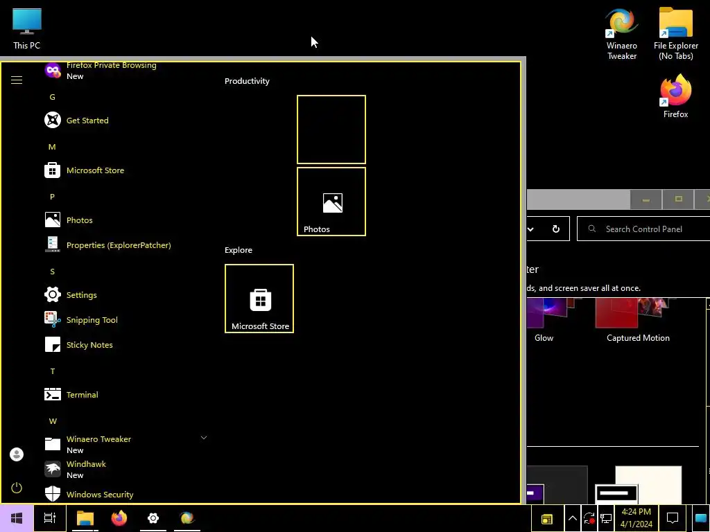The width and height of the screenshot is (710, 532).
Task: Switch to Firefox on the taskbar
Action: 119,518
